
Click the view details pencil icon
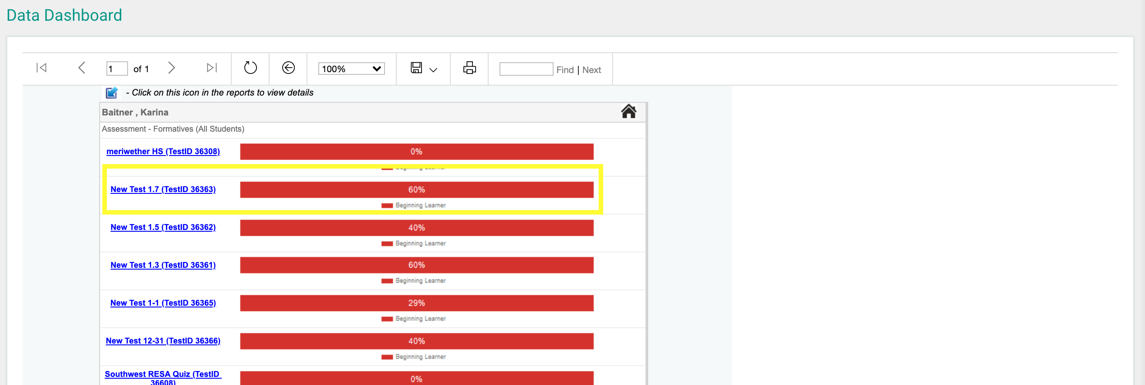pyautogui.click(x=111, y=93)
